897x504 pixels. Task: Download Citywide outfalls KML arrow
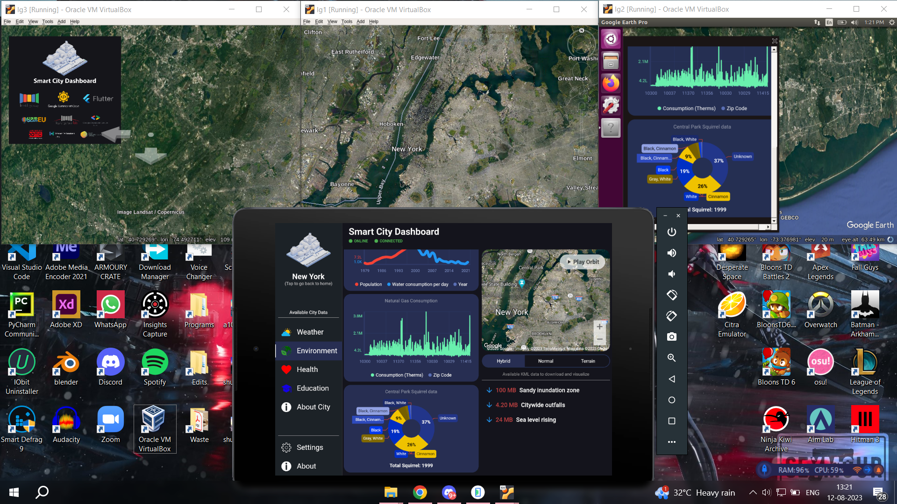[x=489, y=405]
